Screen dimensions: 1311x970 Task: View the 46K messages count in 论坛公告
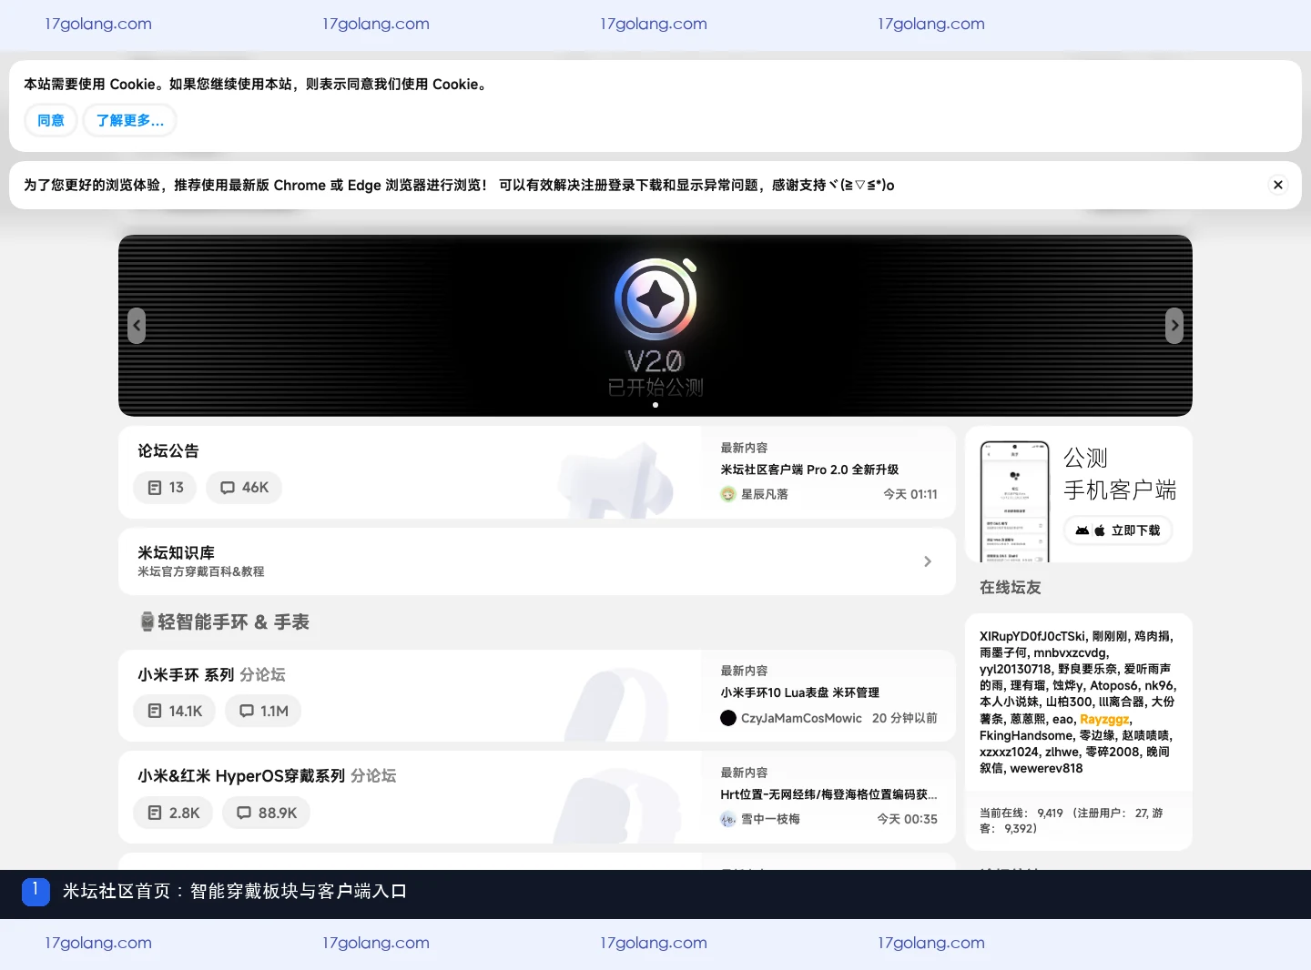tap(244, 488)
